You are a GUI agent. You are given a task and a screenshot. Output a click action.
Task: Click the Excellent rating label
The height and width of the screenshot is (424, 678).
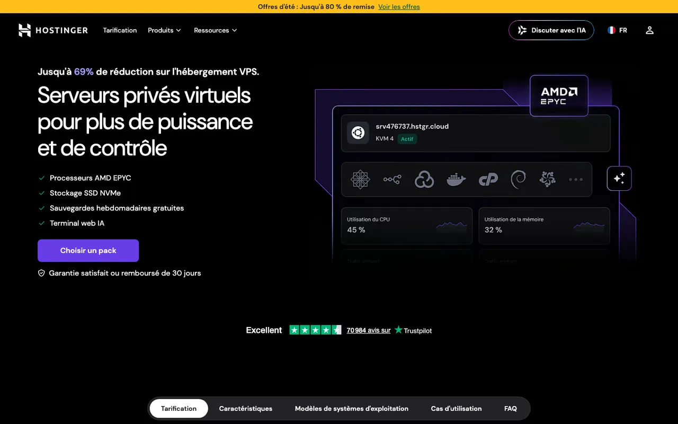[x=264, y=330]
